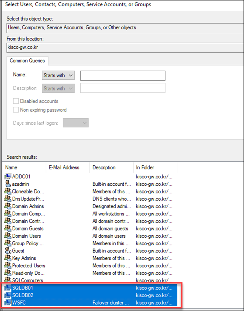Click the Cloneable Do... group icon

click(8, 191)
